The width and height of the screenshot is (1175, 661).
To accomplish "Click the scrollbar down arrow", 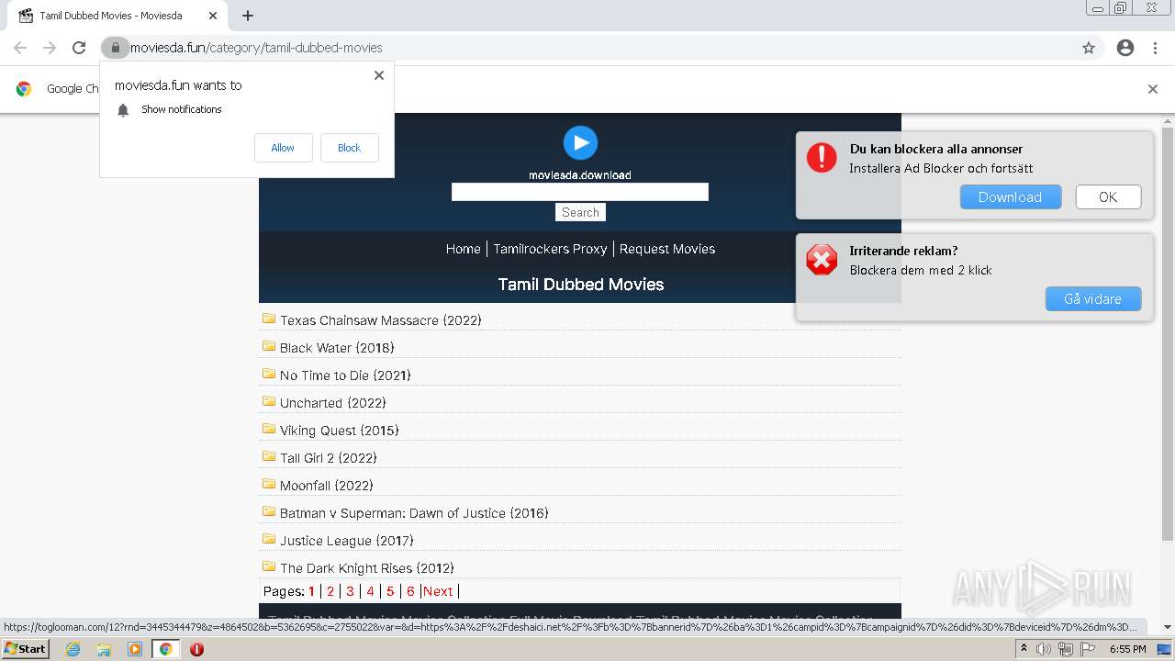I will point(1168,627).
